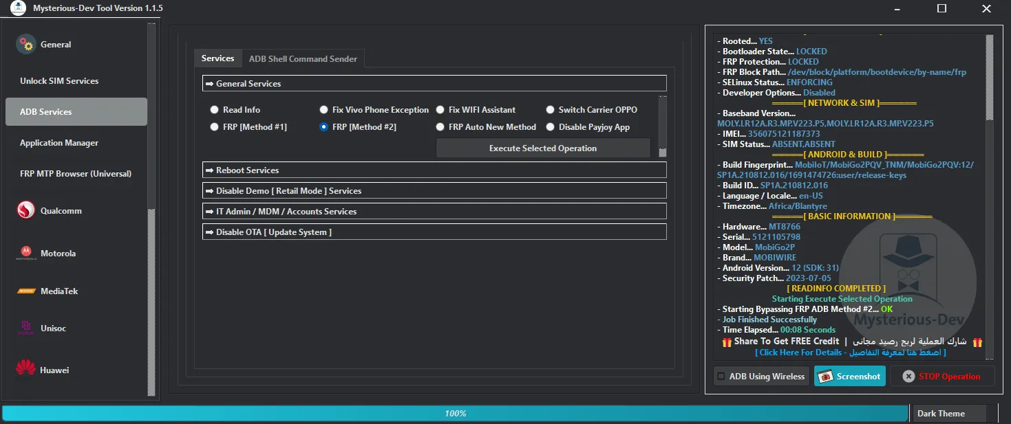This screenshot has height=424, width=1011.
Task: Expand the Reboot Services section
Action: [x=434, y=170]
